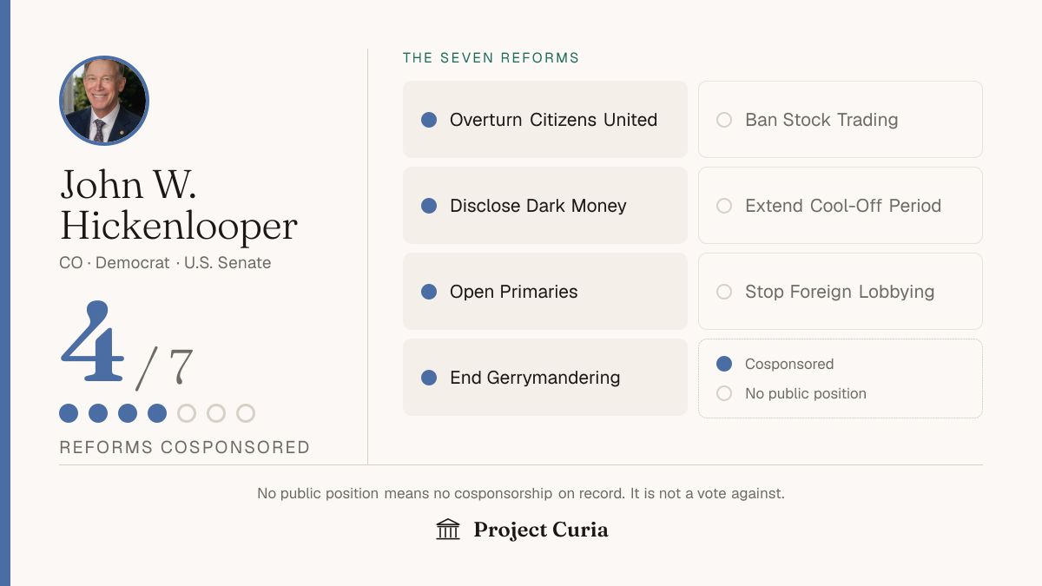
Task: Click the large number 4 score
Action: click(x=92, y=342)
